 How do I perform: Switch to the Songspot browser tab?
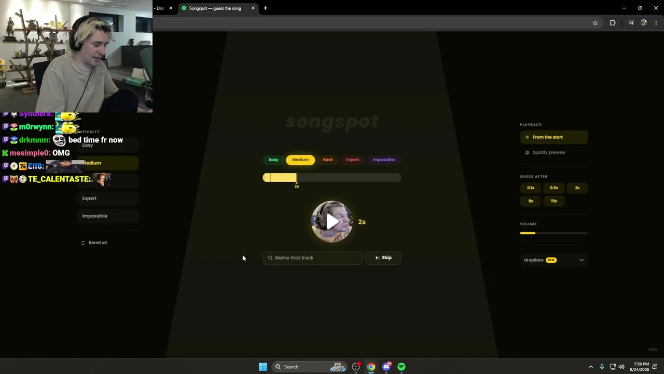215,8
